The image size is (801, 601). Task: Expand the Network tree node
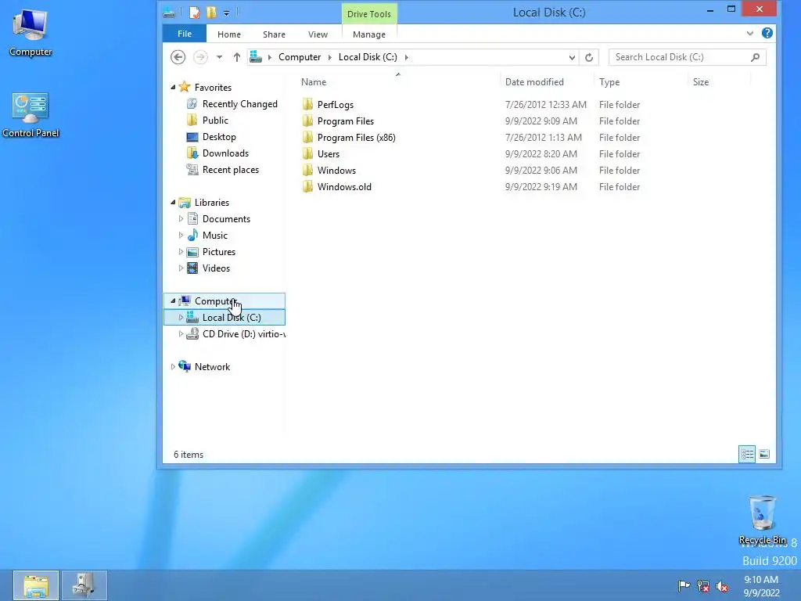173,366
